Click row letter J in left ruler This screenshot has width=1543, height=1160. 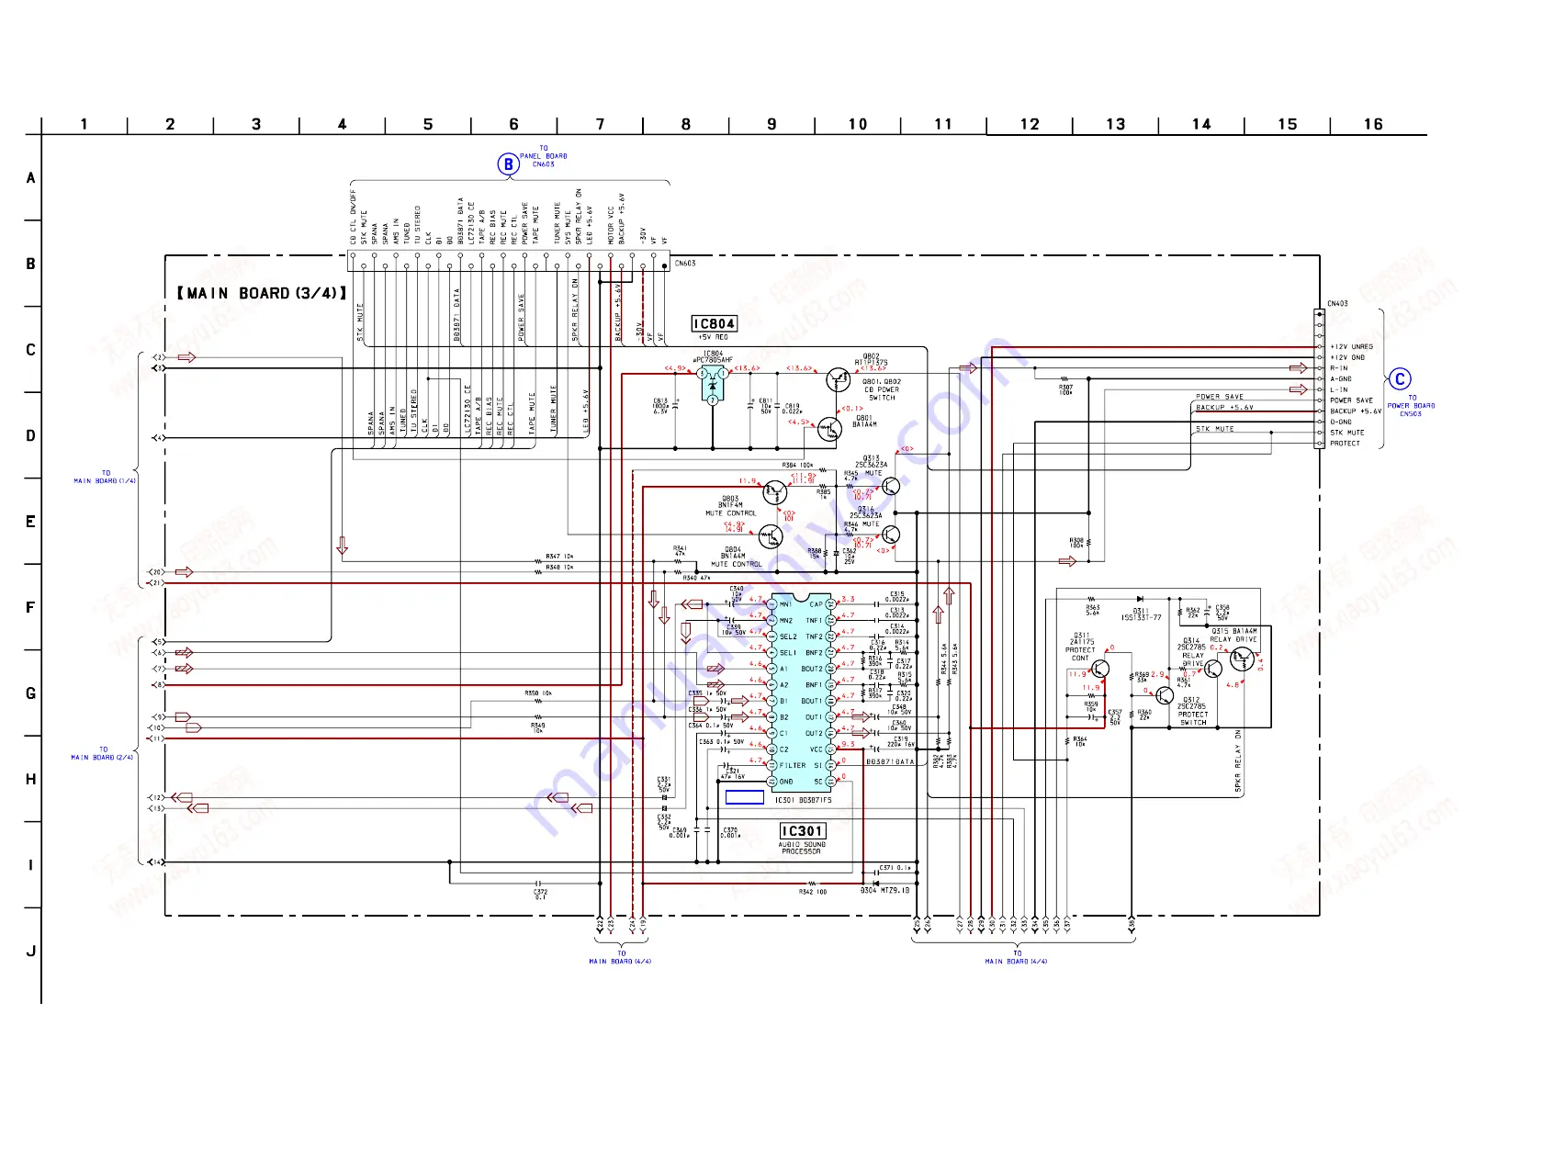click(x=30, y=951)
